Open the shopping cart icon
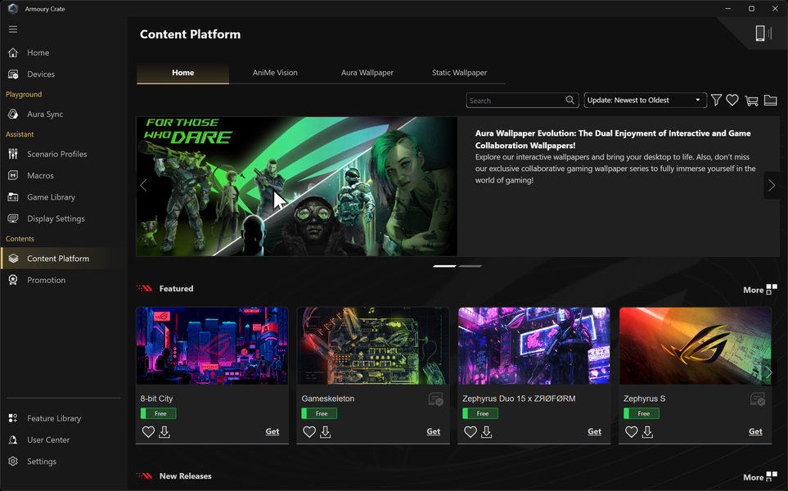 click(751, 101)
